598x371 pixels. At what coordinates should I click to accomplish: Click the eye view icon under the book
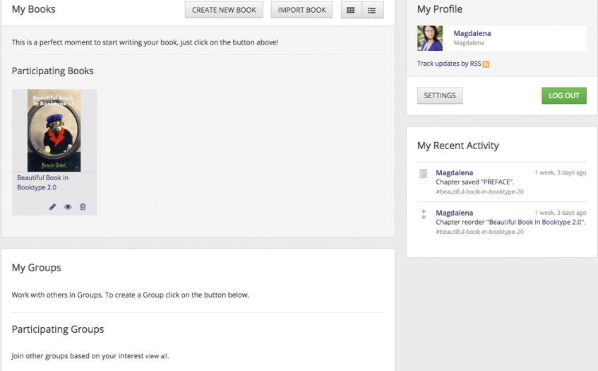tap(68, 207)
